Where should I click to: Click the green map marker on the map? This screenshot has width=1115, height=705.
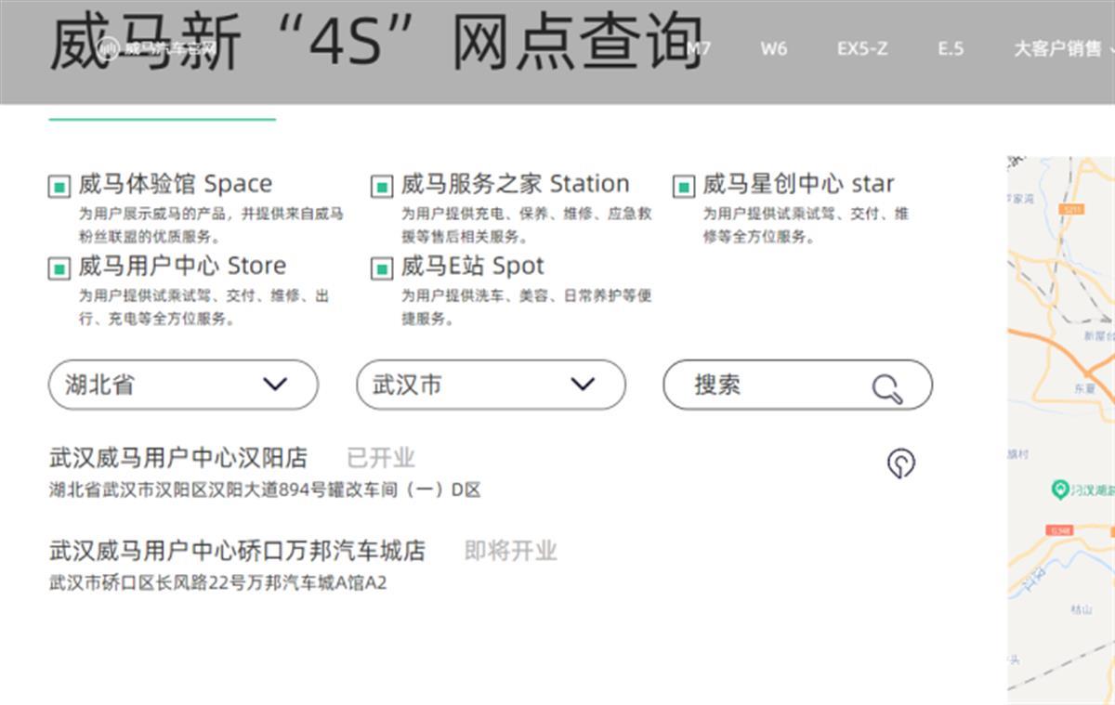(x=1058, y=490)
